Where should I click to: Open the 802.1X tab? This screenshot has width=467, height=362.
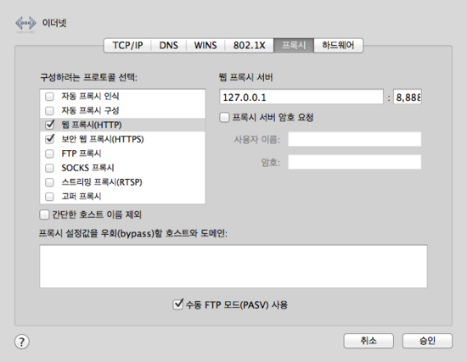(x=250, y=45)
